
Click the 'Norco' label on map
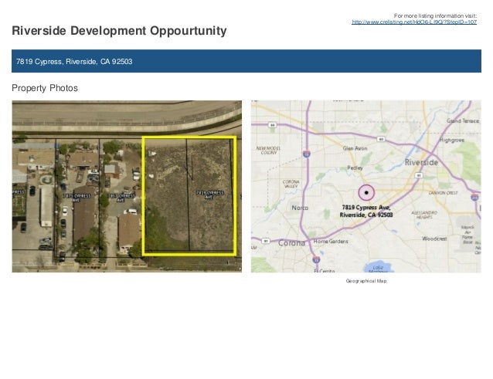click(x=300, y=208)
